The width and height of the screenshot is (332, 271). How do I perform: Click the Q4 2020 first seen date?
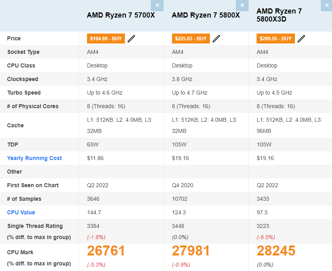182,185
